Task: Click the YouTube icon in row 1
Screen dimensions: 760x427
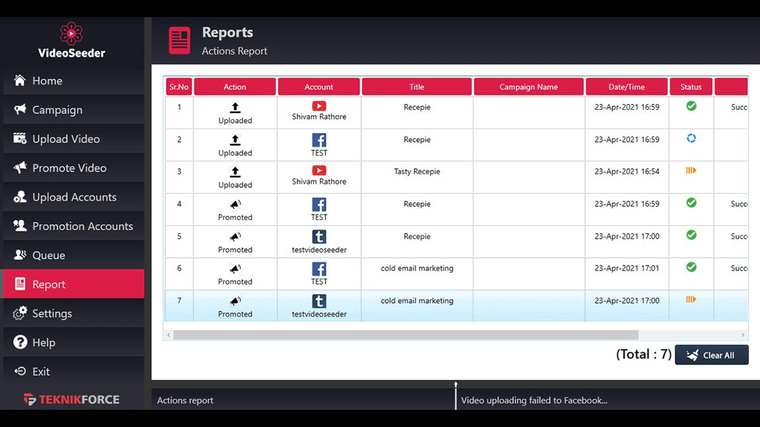Action: (319, 106)
